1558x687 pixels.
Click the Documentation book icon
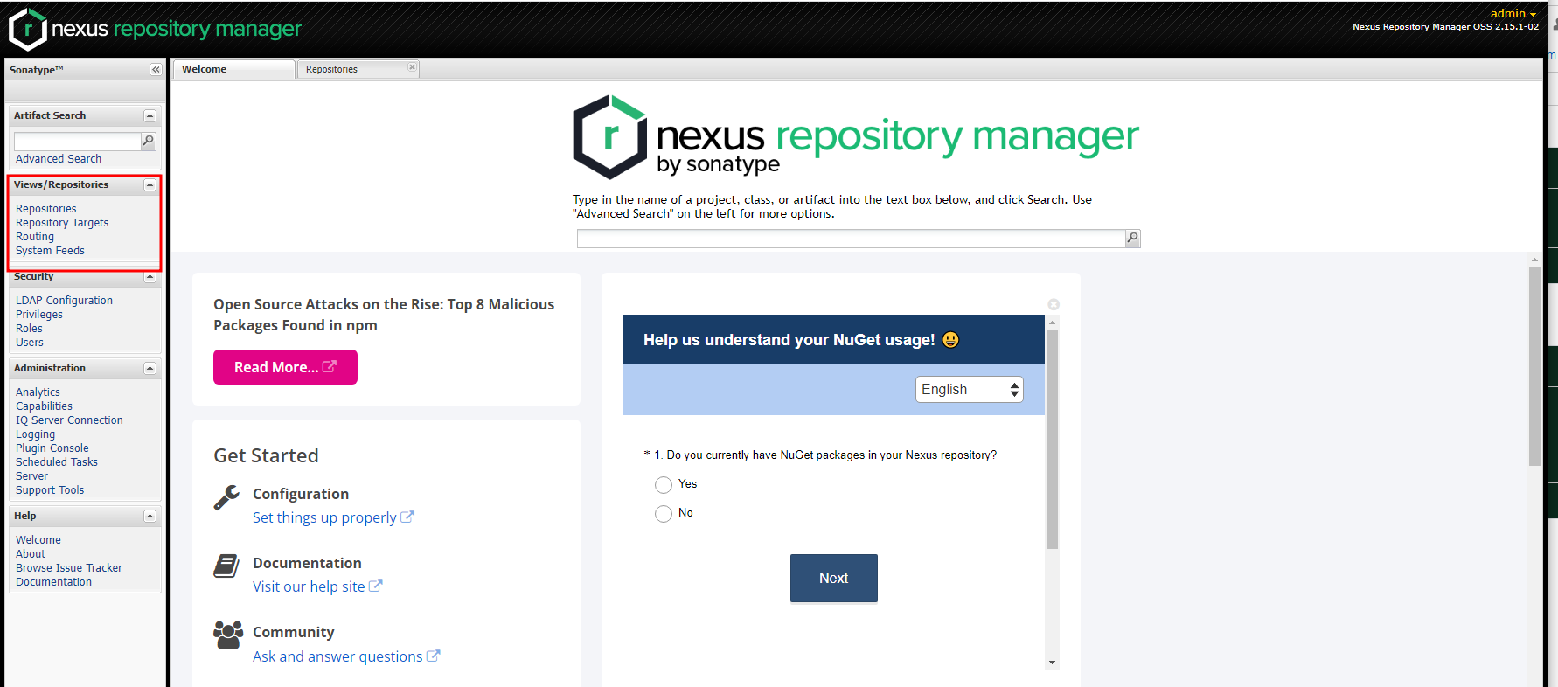tap(226, 566)
